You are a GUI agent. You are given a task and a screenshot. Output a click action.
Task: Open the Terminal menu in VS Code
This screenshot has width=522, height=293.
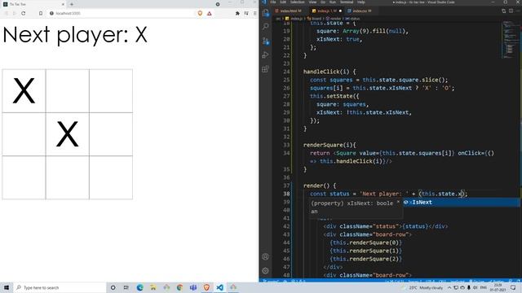(x=347, y=2)
